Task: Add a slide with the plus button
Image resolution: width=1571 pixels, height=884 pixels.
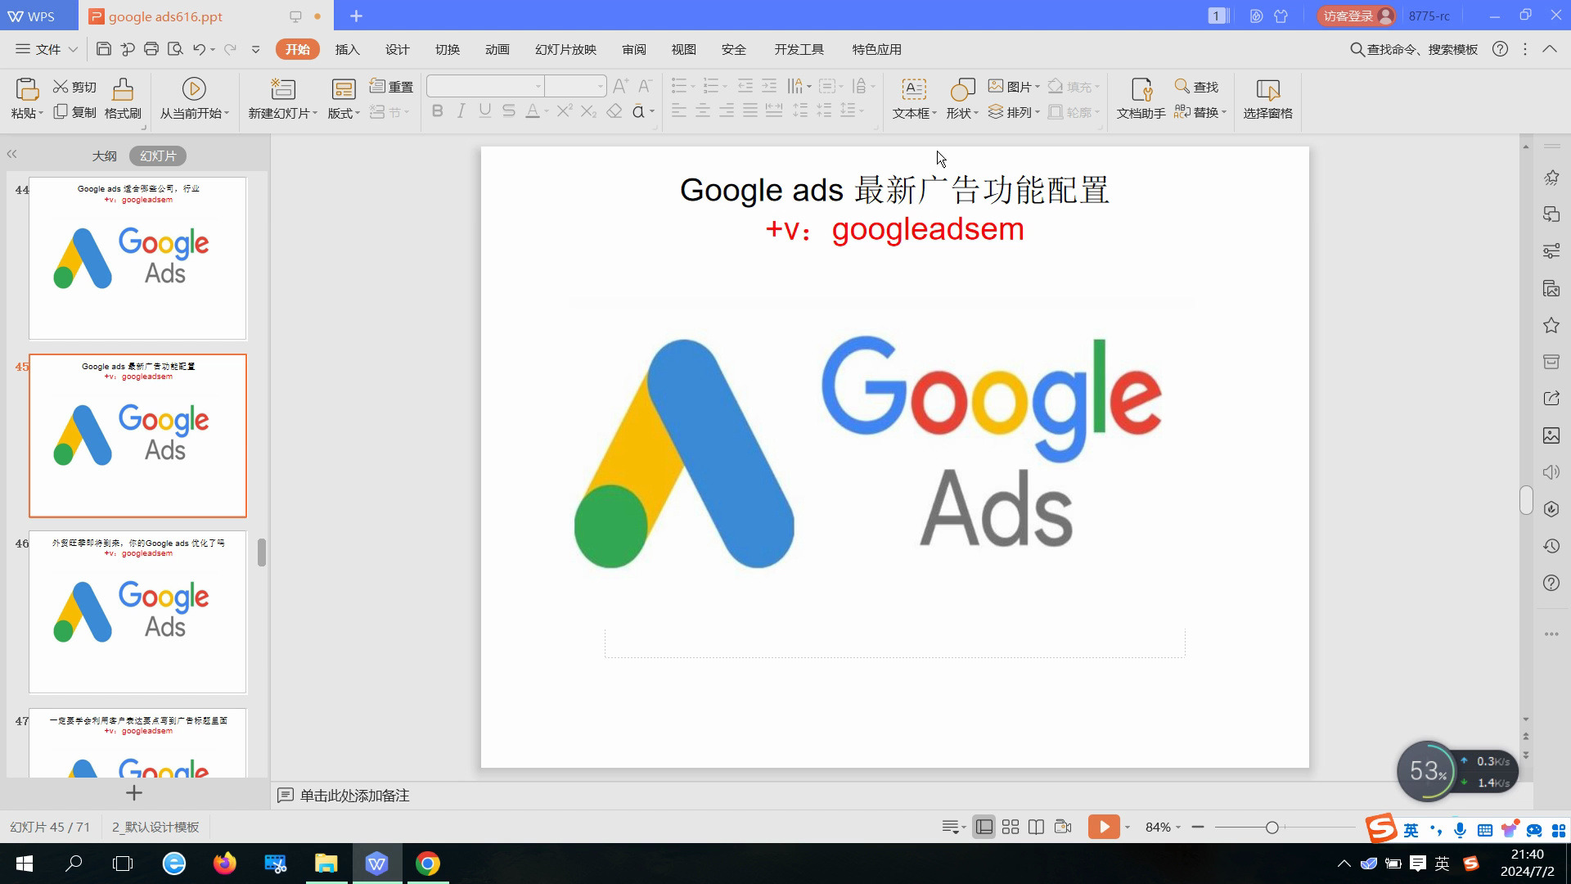Action: [x=134, y=793]
